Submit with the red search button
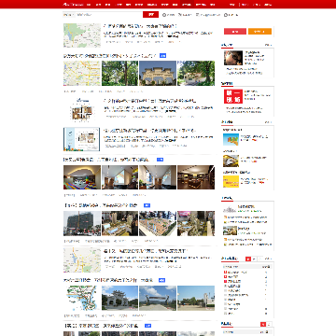 (x=151, y=15)
